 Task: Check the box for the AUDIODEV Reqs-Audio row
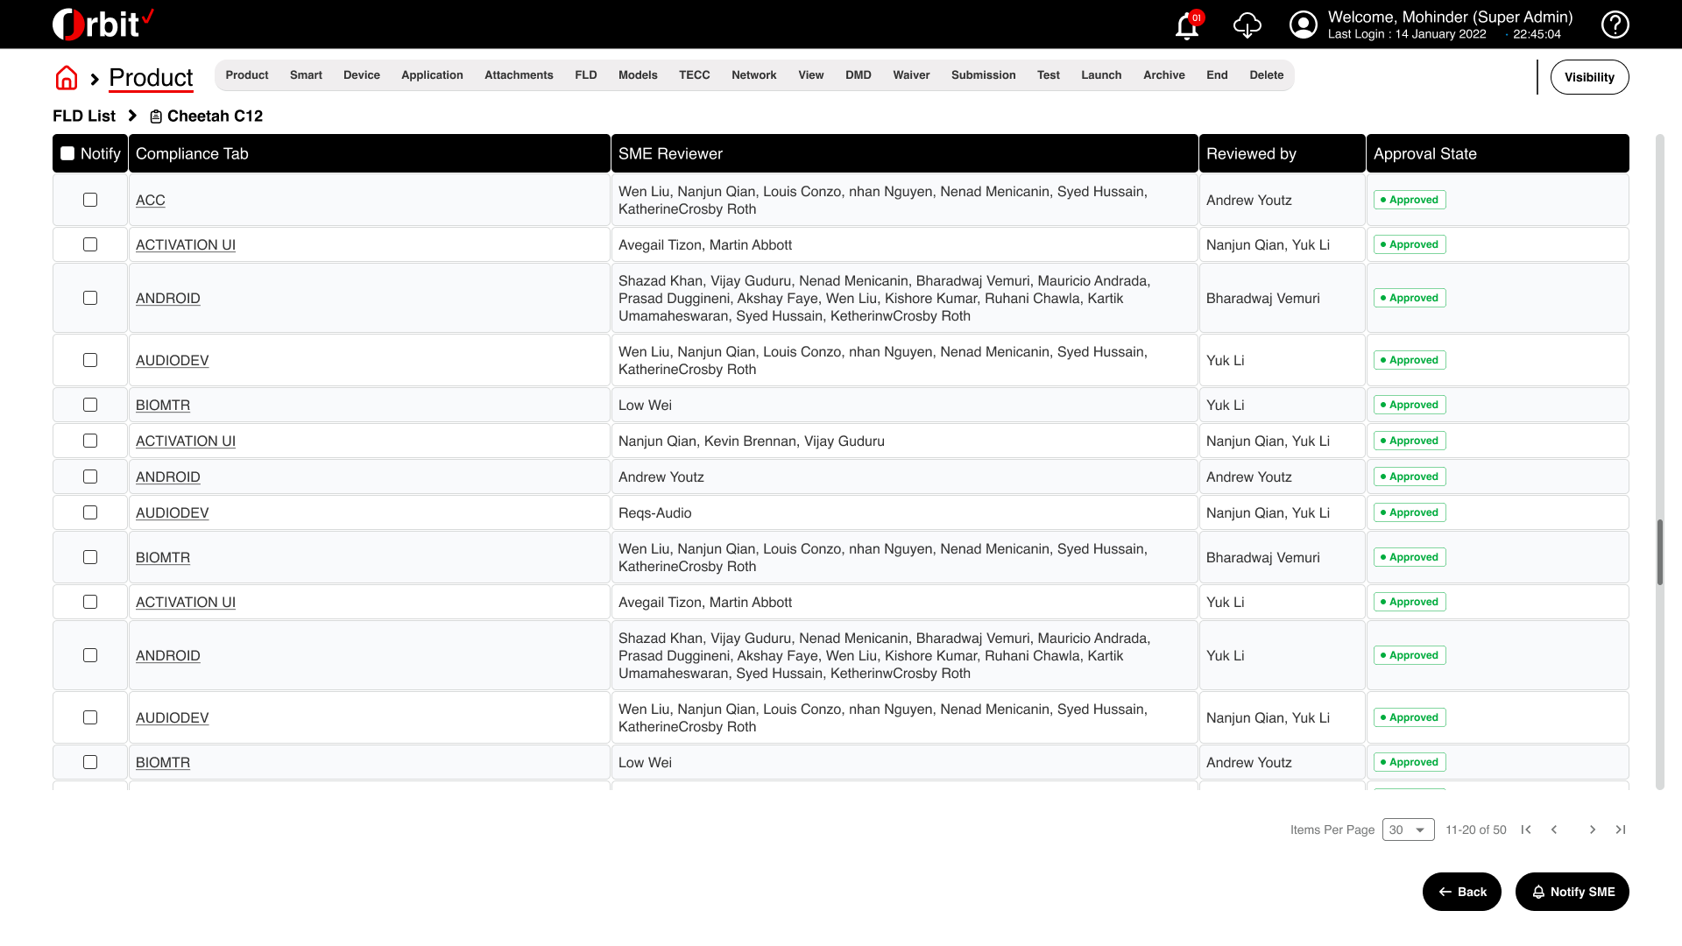[90, 512]
